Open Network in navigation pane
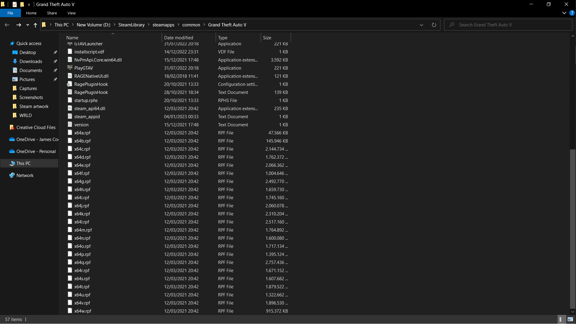This screenshot has height=324, width=576. click(25, 175)
